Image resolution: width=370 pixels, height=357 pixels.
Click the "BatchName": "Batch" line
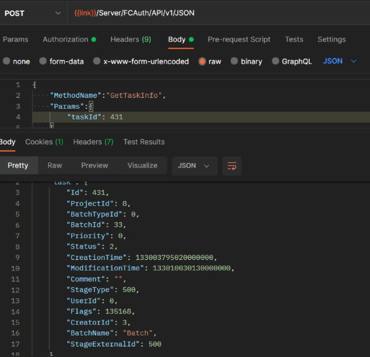pyautogui.click(x=111, y=333)
